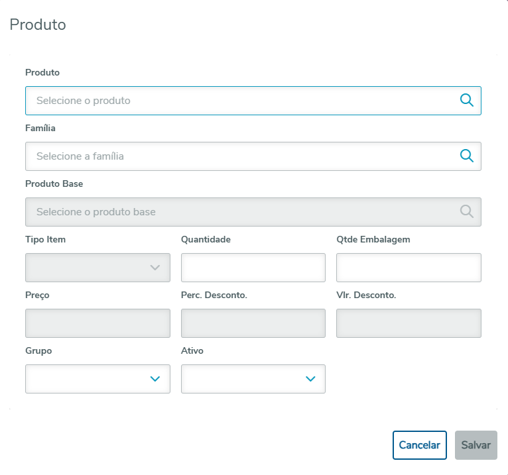
Task: Open the Ativo dropdown chevron
Action: point(310,379)
